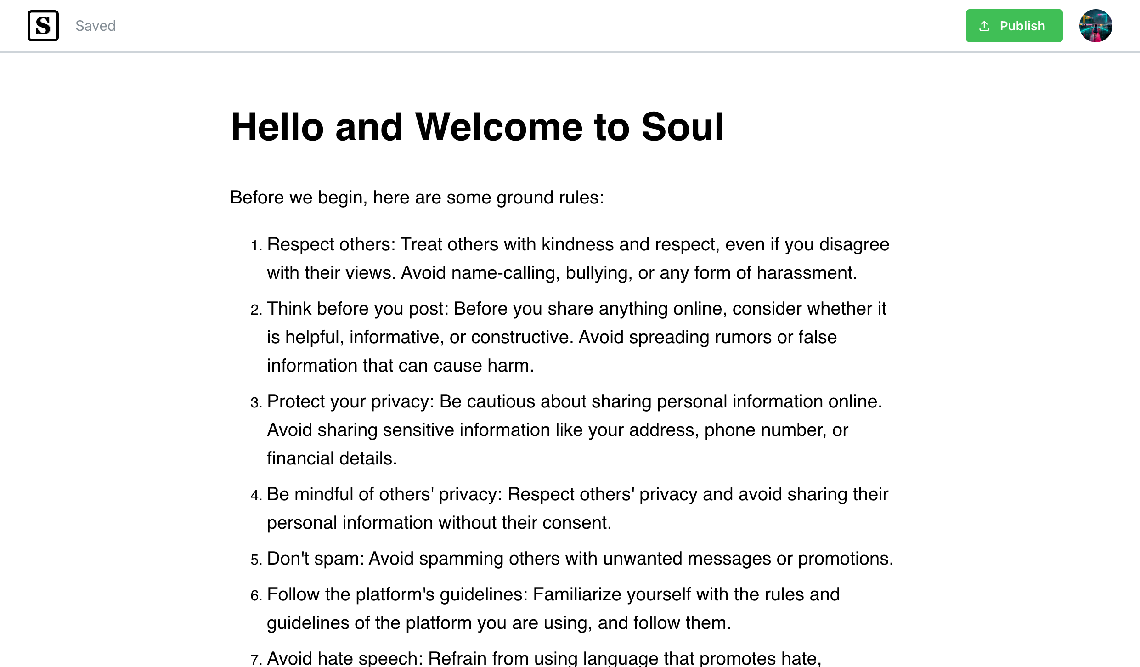Click the number marker of list item 1
The width and height of the screenshot is (1140, 667).
tap(256, 245)
